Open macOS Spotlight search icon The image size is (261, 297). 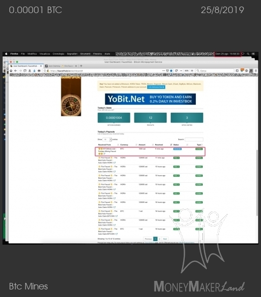pyautogui.click(x=248, y=54)
